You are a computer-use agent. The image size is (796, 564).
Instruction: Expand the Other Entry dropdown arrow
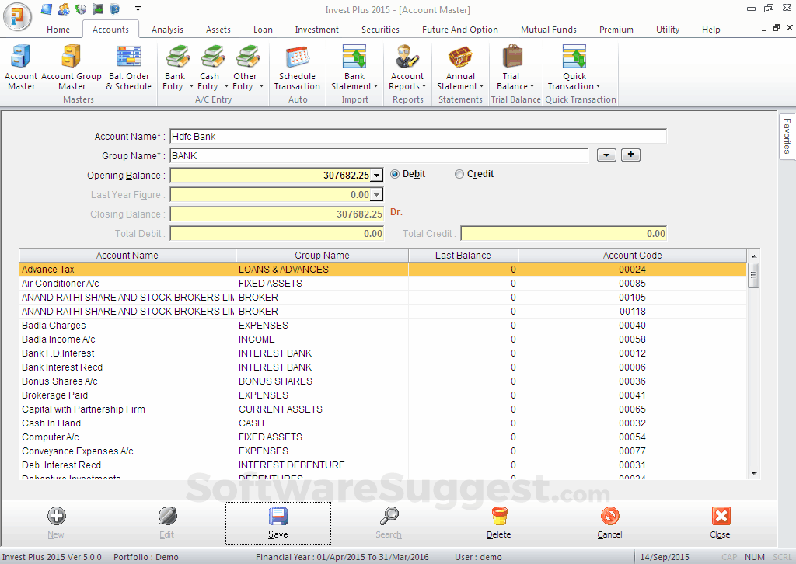click(x=261, y=87)
